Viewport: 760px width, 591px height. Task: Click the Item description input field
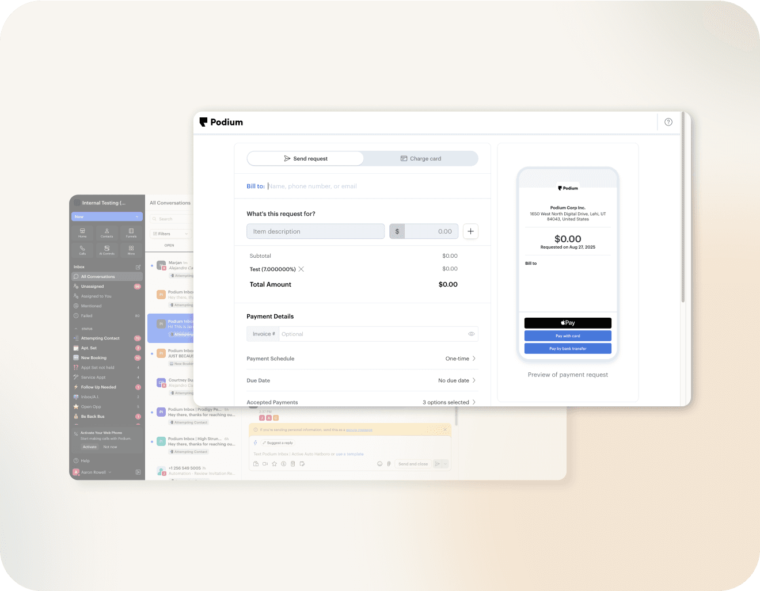(x=316, y=231)
